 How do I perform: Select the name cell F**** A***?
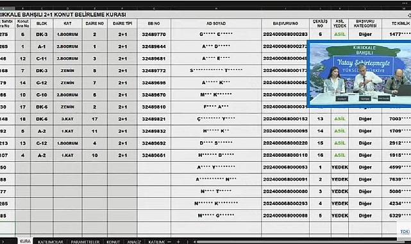[216, 107]
